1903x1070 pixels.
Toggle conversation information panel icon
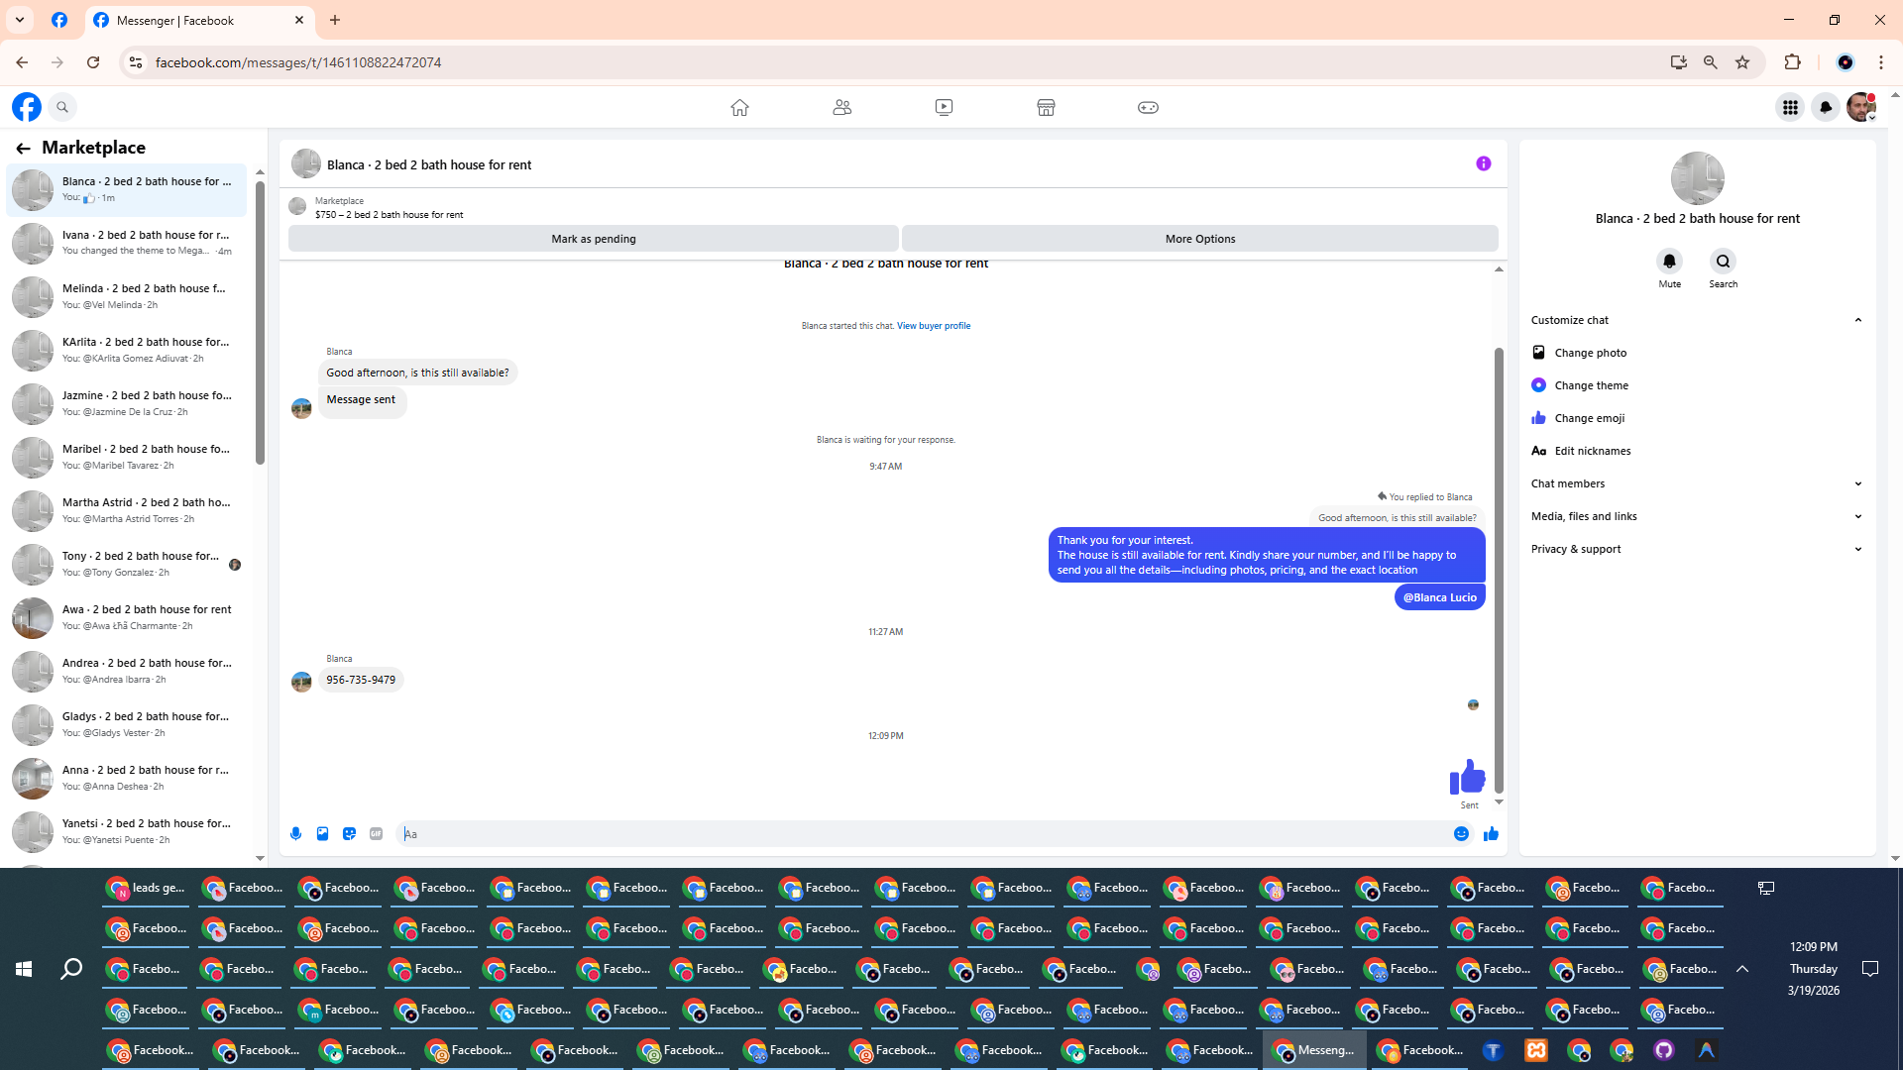(x=1483, y=163)
